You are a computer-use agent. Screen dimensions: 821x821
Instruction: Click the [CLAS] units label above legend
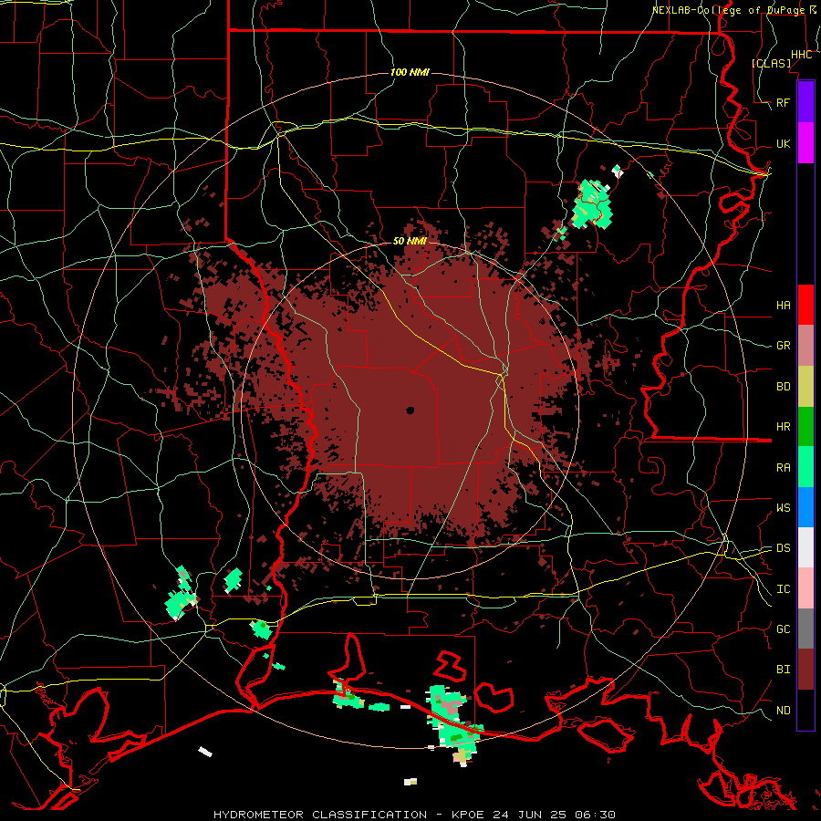[x=771, y=63]
